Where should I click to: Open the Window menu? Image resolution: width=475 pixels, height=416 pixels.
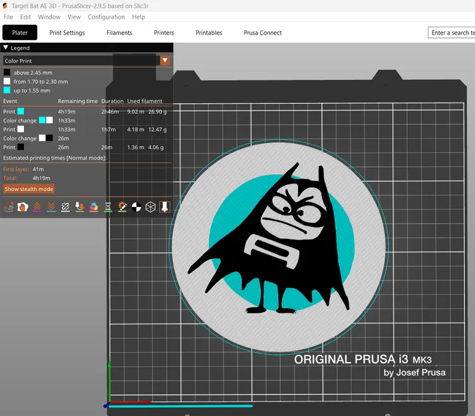tap(49, 17)
